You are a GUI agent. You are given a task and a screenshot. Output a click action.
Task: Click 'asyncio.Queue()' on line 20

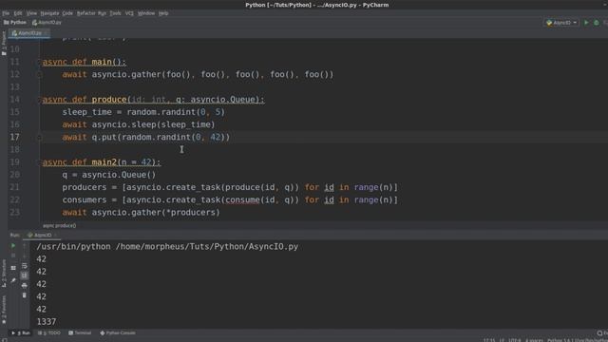pyautogui.click(x=119, y=175)
